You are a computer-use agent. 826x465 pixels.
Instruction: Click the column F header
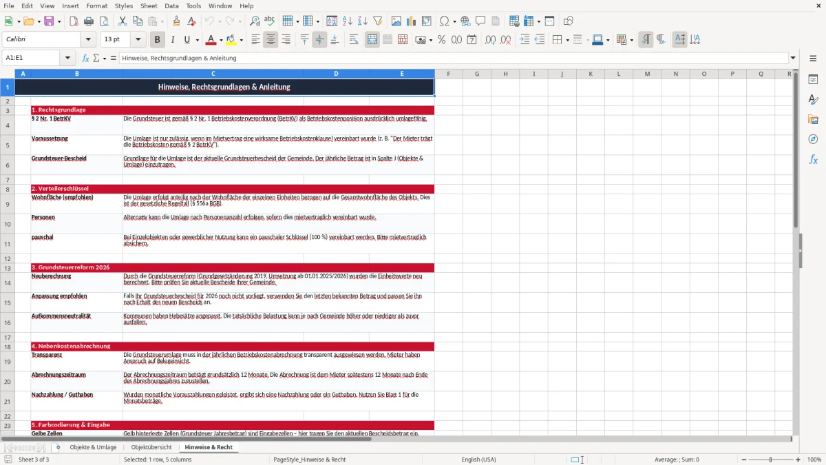448,74
